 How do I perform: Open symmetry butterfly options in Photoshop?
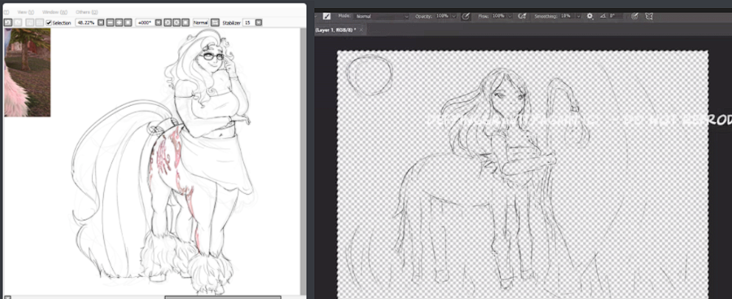coord(649,16)
